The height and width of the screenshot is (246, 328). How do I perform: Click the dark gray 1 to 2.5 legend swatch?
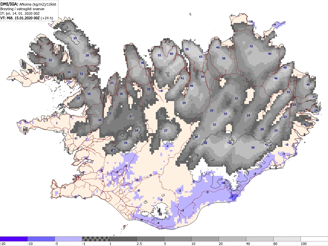coord(123,239)
